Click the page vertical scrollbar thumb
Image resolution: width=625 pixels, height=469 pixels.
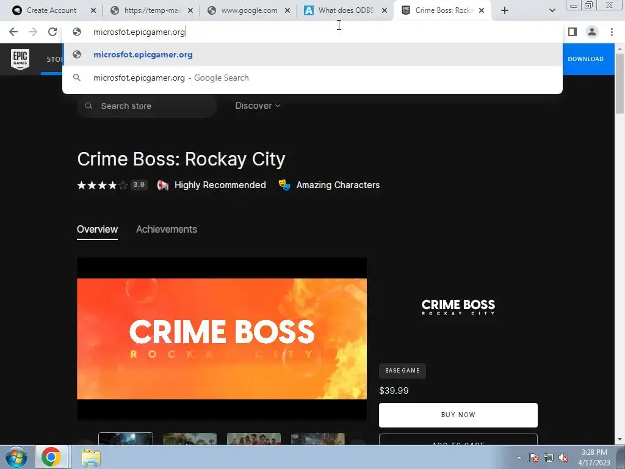(620, 84)
